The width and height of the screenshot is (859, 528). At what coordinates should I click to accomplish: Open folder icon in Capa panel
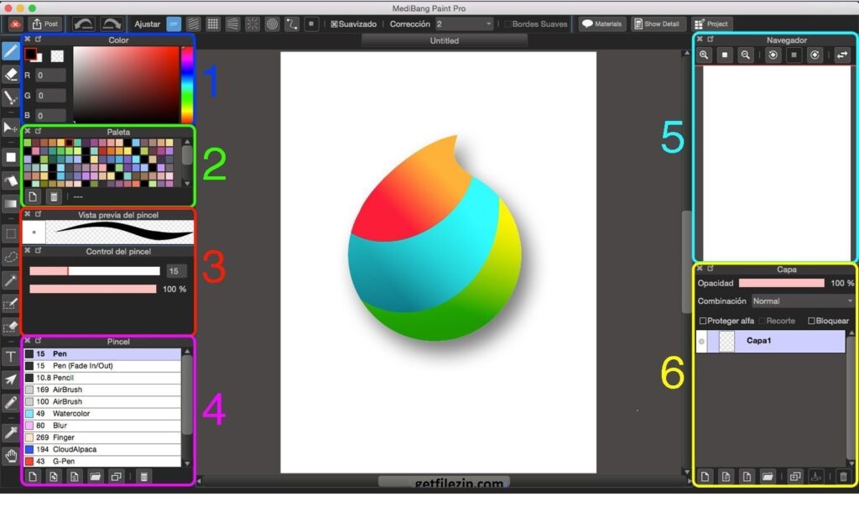point(768,477)
